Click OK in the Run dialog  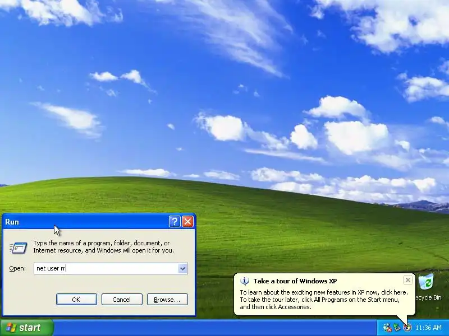coord(76,300)
